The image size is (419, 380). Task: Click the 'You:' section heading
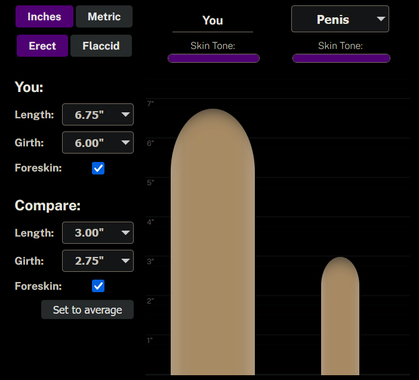point(29,87)
